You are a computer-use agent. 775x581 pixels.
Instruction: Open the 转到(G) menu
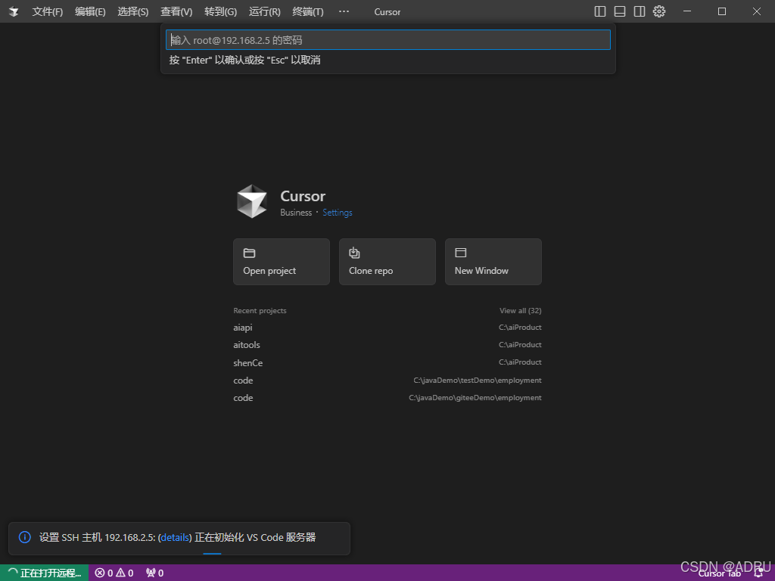click(x=220, y=12)
